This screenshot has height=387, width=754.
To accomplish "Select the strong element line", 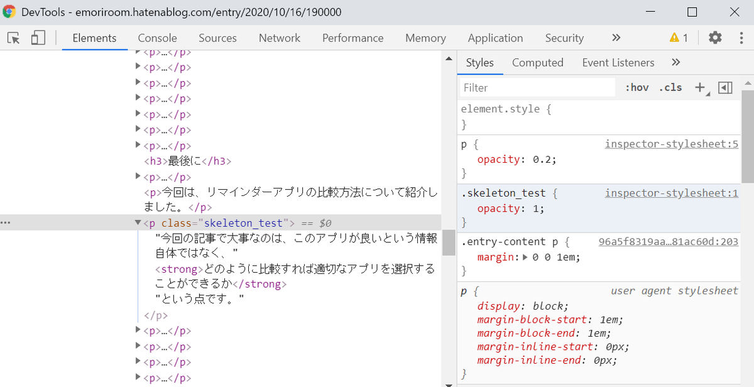I will click(295, 276).
